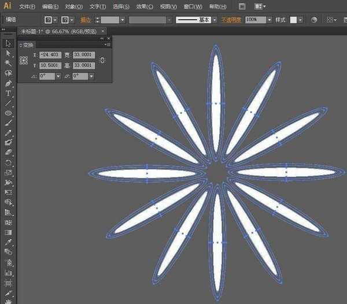Image resolution: width=347 pixels, height=304 pixels.
Task: Choose the Paintbrush tool
Action: [x=8, y=123]
